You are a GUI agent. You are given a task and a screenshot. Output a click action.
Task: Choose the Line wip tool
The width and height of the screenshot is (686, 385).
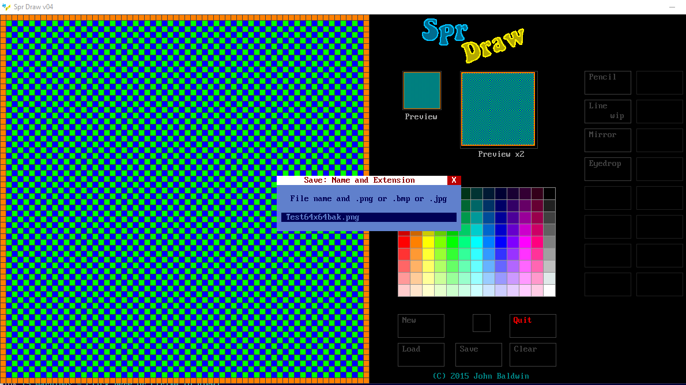point(608,111)
